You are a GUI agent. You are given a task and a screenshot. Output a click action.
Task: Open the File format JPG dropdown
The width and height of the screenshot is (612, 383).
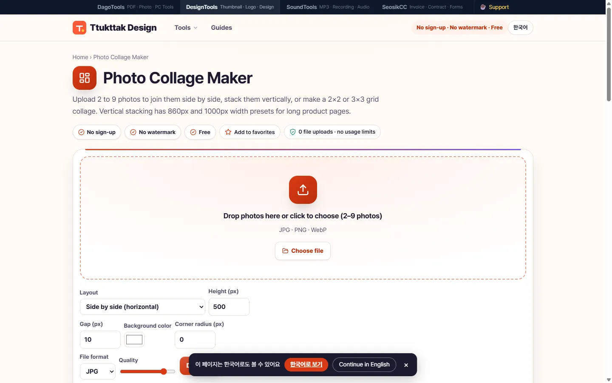98,372
